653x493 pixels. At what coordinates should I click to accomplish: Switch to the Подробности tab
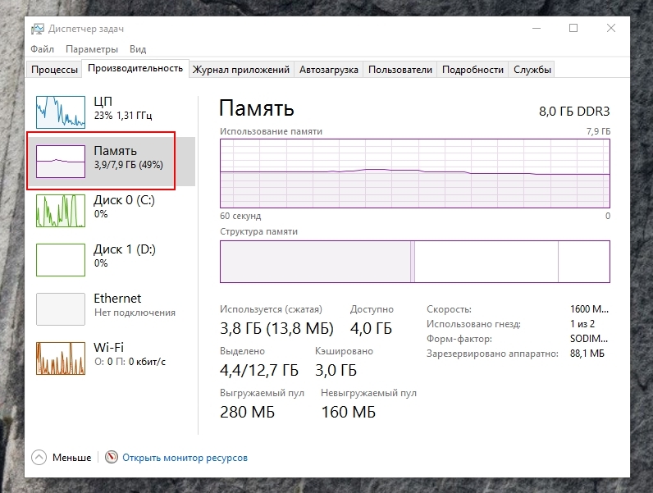473,70
